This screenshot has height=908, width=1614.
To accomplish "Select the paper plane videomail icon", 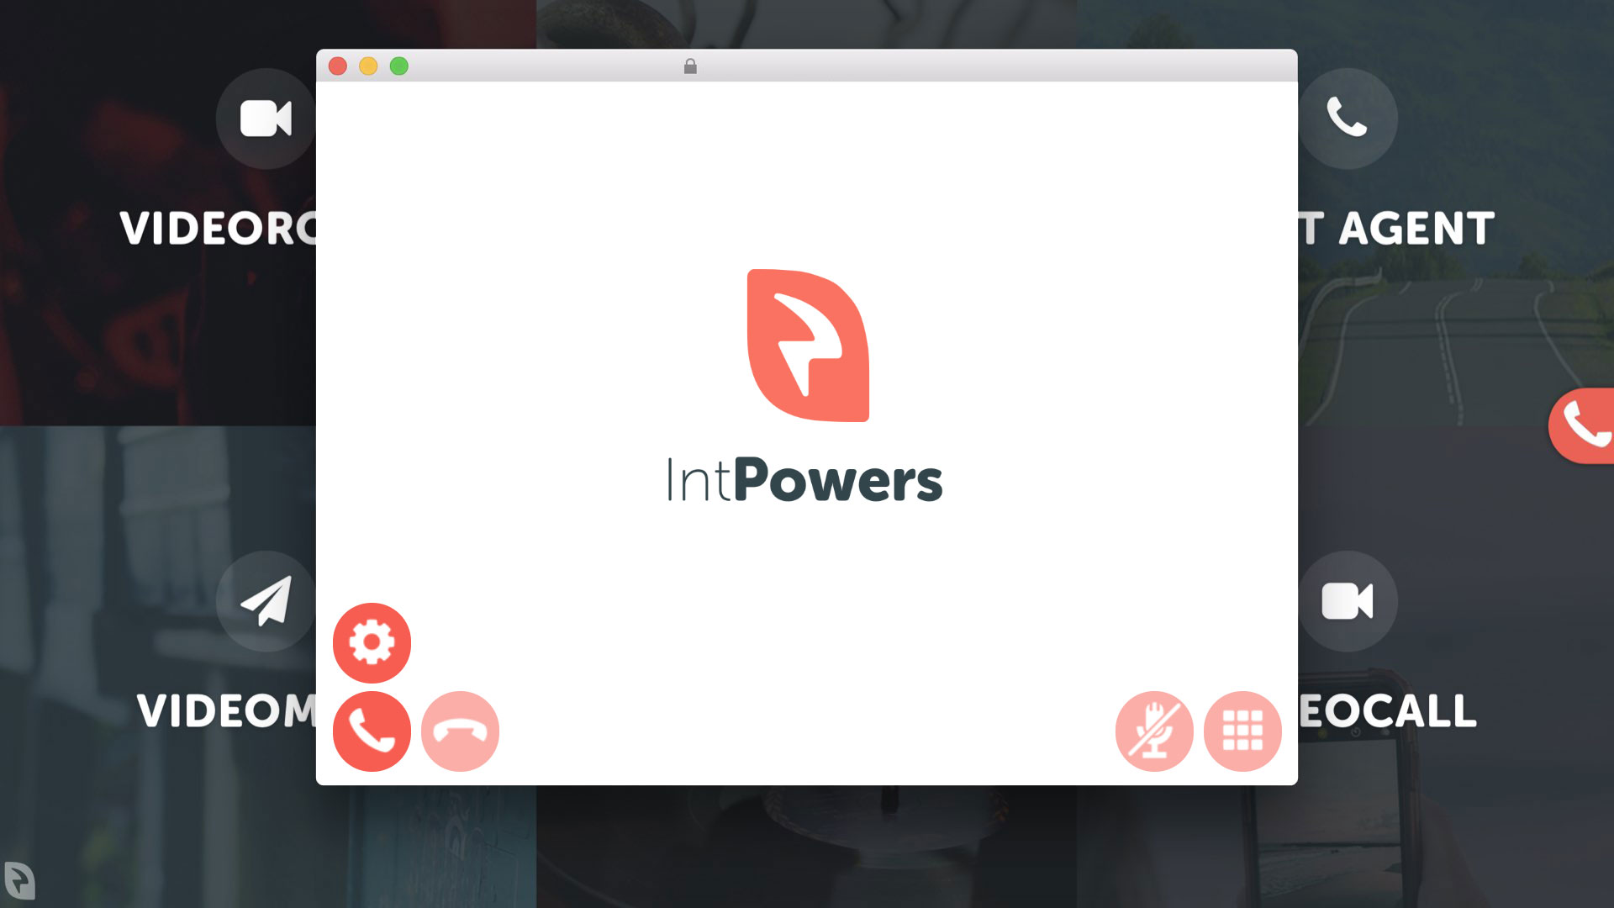I will [266, 601].
